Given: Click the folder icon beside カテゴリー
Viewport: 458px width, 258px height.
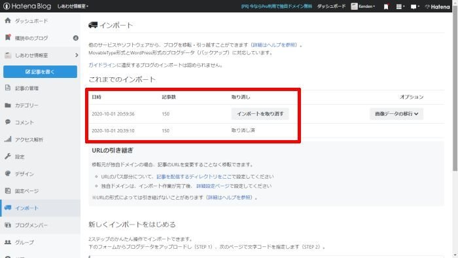Looking at the screenshot, I should click(x=8, y=105).
